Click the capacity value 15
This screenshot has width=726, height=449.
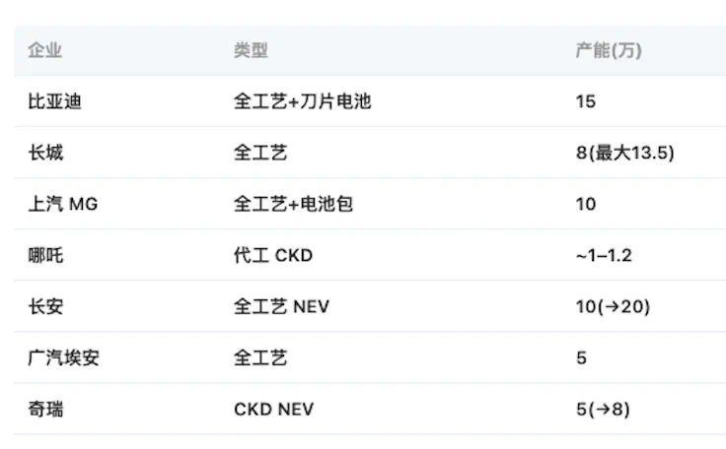(586, 101)
